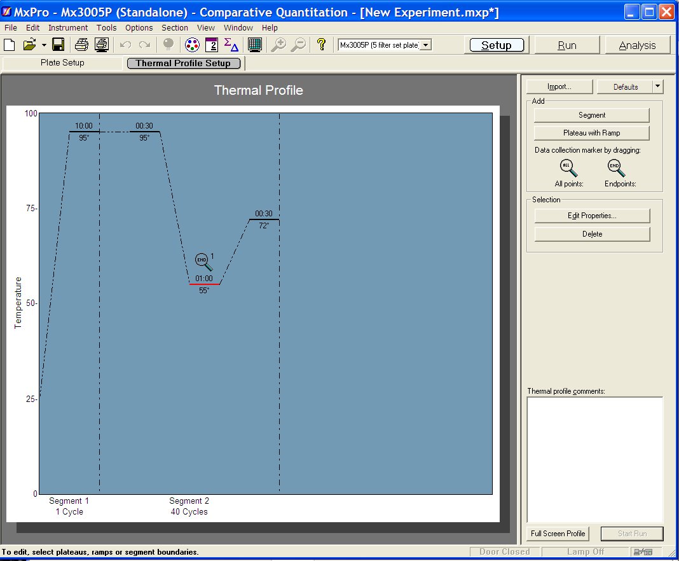Select the All points data collection marker

click(568, 168)
